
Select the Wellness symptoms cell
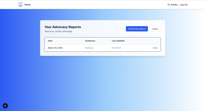pos(89,48)
